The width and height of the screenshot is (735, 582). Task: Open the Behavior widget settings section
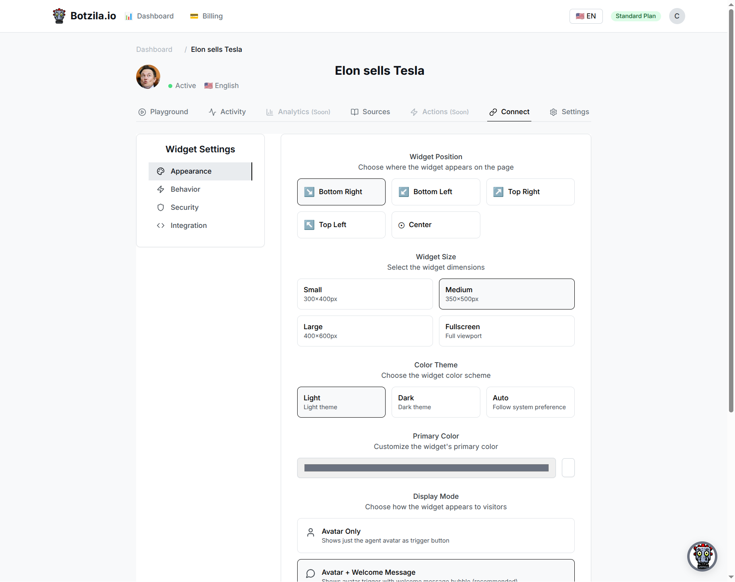(200, 189)
